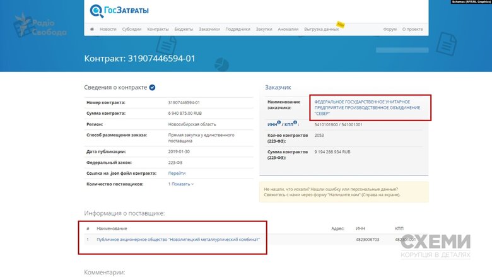This screenshot has width=492, height=277.
Task: Select region Новосибирская область
Action: click(x=192, y=124)
